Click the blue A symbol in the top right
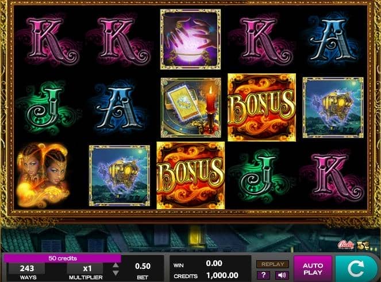This screenshot has width=381, height=282. point(333,40)
